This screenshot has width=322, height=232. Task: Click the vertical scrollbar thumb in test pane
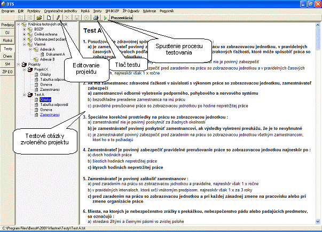click(318, 39)
